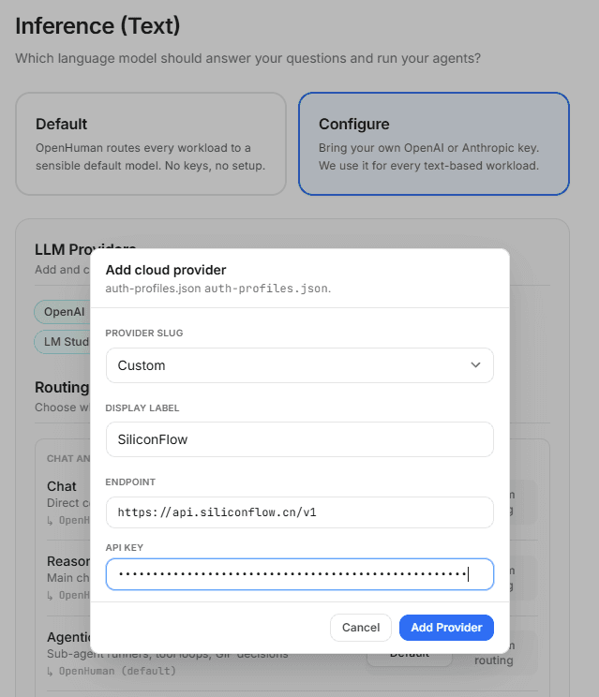Cancel adding the cloud provider
Screen dimensions: 599x697
point(361,628)
